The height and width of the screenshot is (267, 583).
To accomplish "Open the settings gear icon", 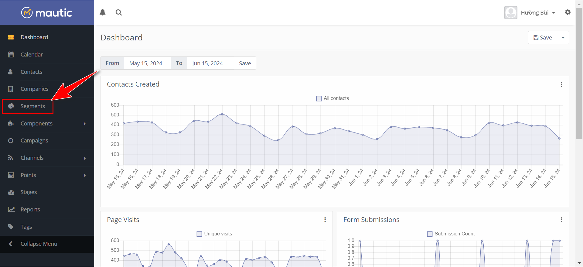I will tap(568, 12).
